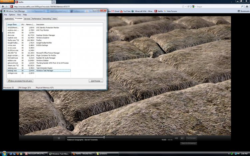Switch to the Services tab
The height and width of the screenshot is (156, 250).
27,19
